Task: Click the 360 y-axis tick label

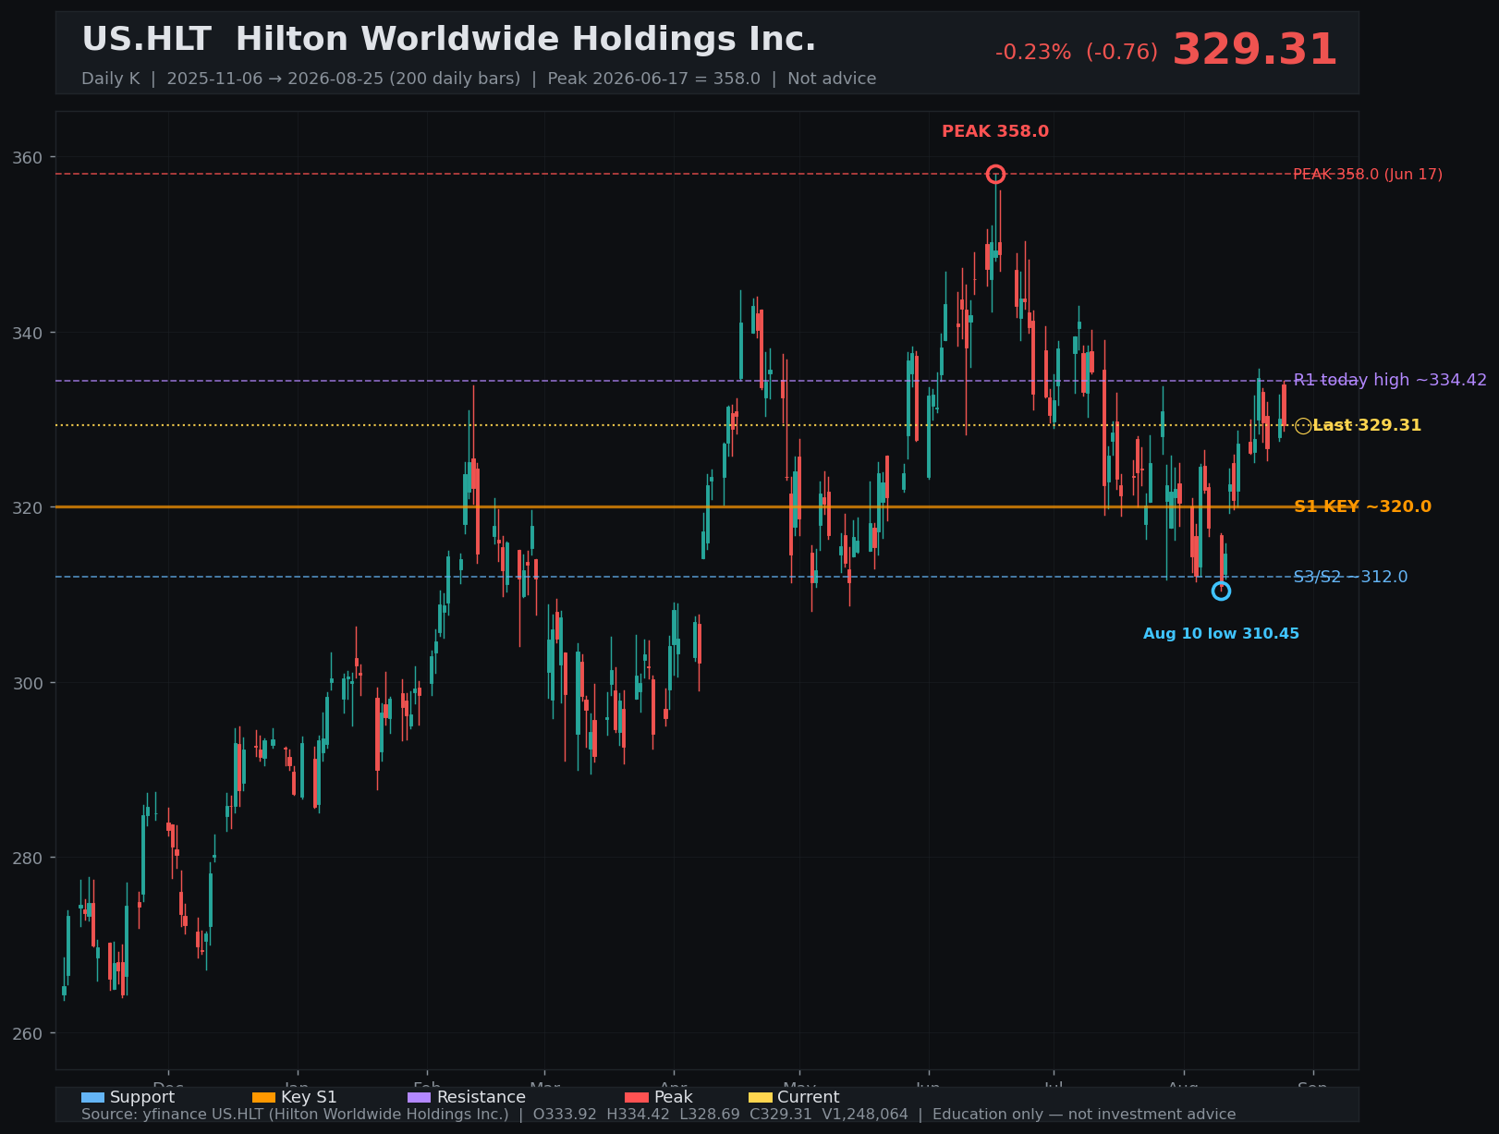Action: (28, 157)
